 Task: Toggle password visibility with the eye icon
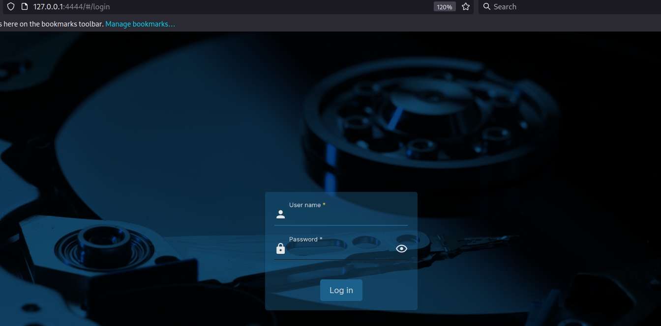[401, 248]
